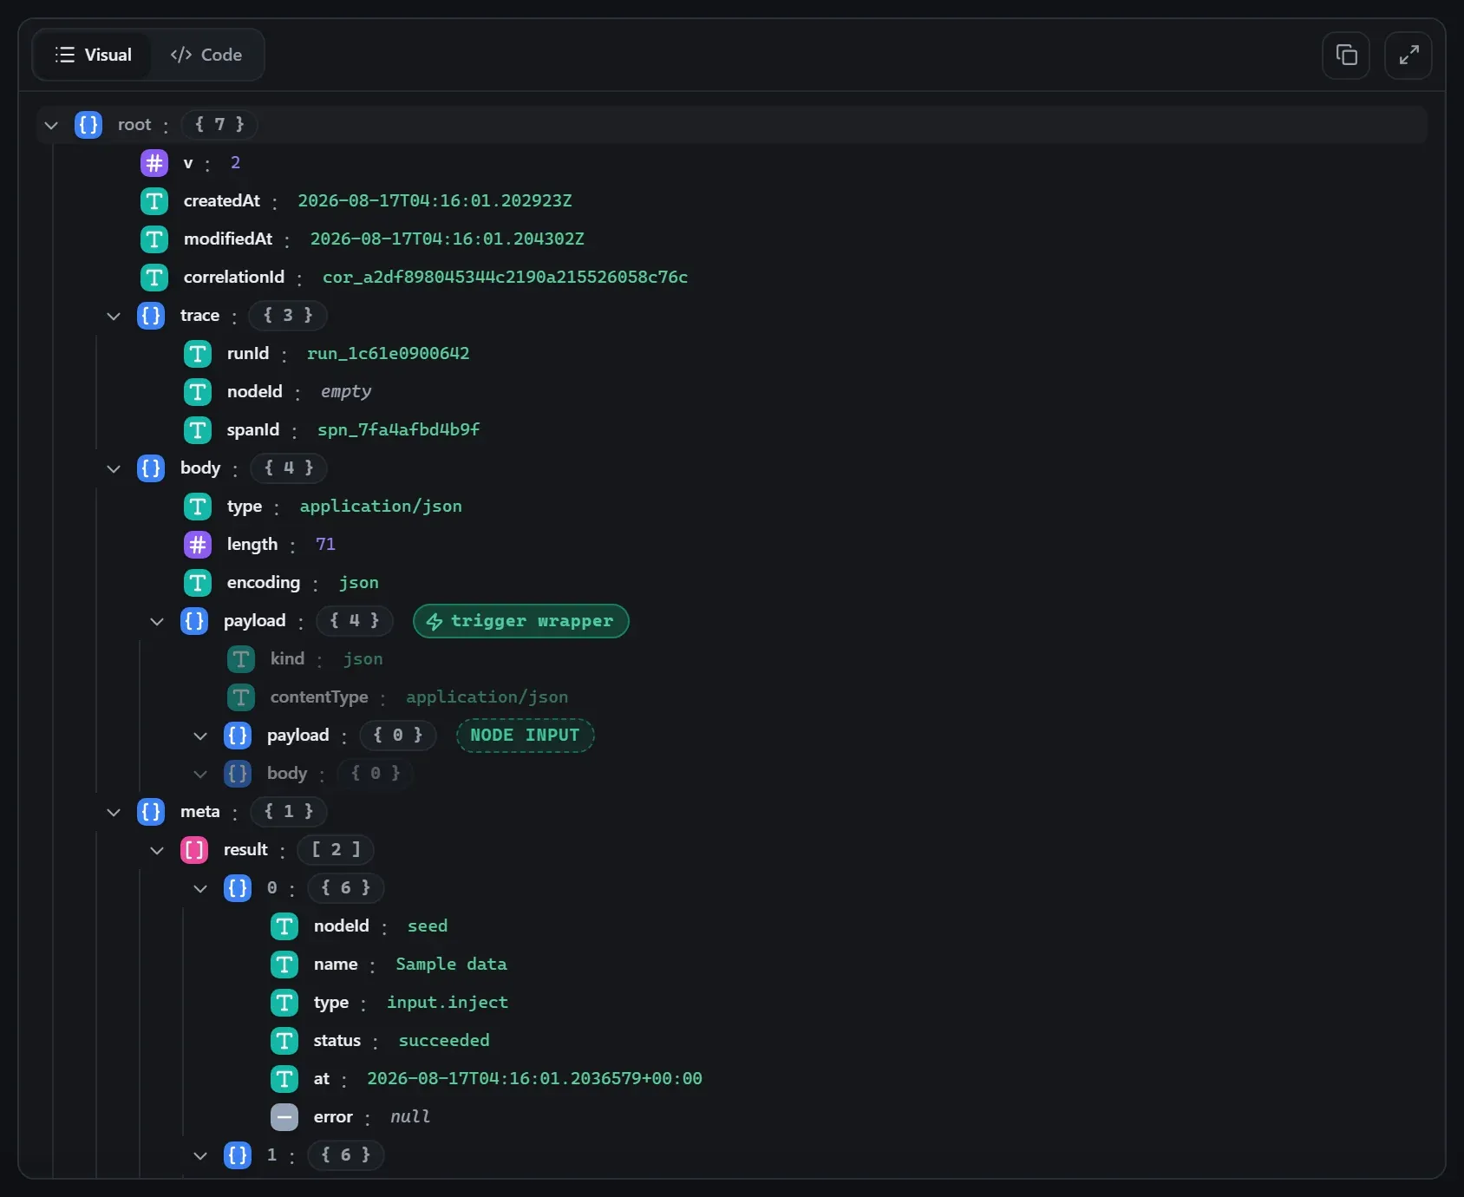Click the dimmed text icon beside contentType
This screenshot has width=1464, height=1197.
[x=241, y=697]
